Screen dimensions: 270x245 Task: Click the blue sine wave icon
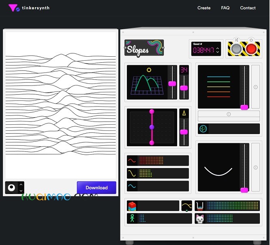point(132,186)
